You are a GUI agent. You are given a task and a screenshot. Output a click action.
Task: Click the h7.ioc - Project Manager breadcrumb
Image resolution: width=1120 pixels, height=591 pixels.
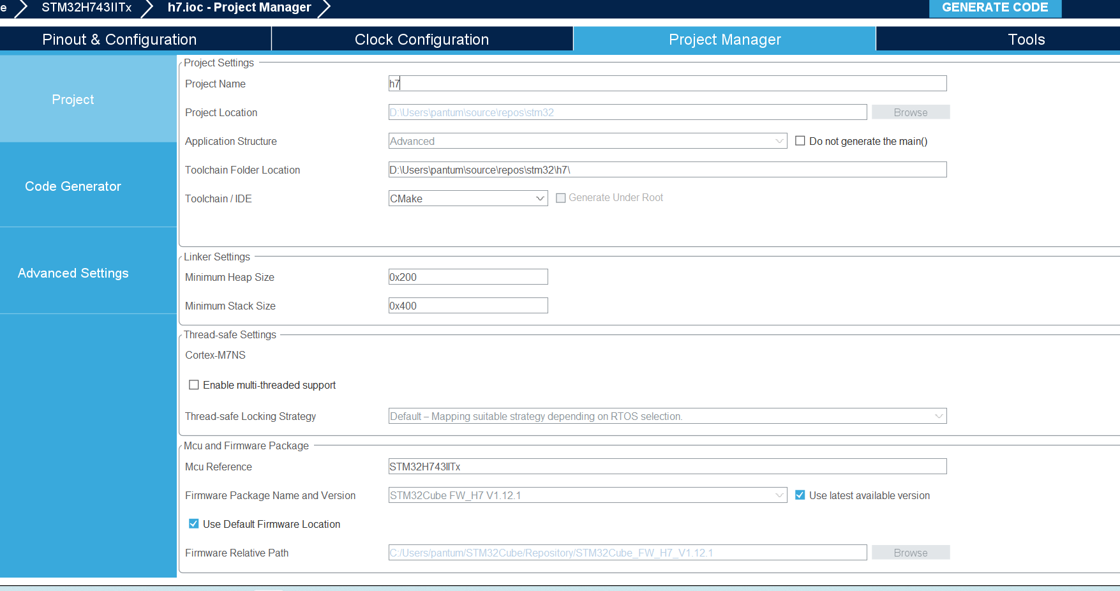(239, 8)
